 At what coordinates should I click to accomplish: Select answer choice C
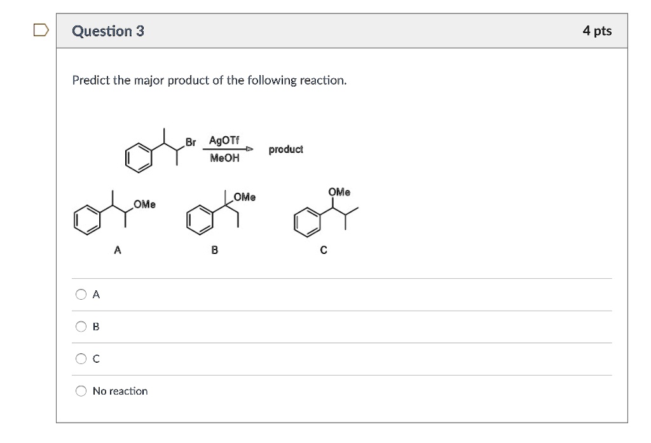coord(81,358)
